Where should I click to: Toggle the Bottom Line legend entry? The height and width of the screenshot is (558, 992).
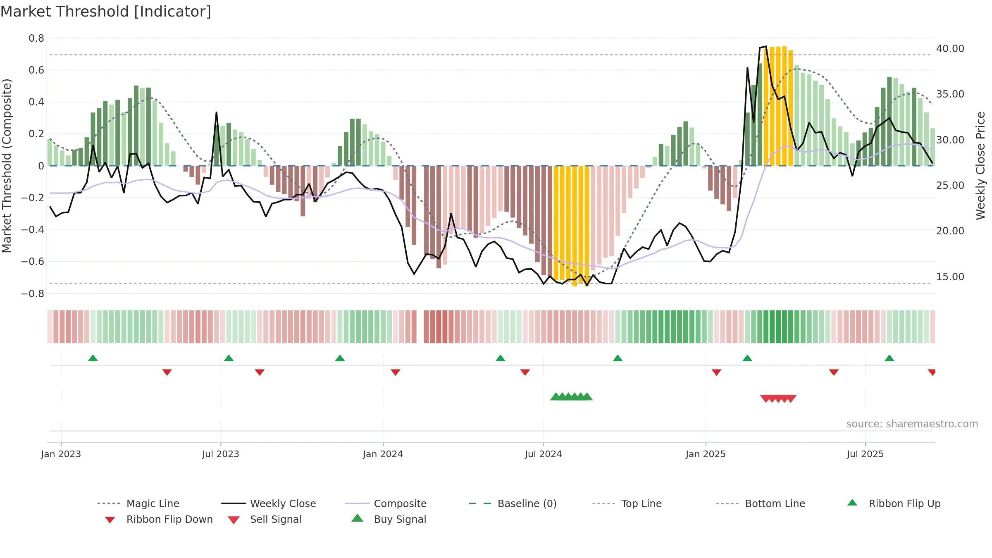(x=761, y=503)
